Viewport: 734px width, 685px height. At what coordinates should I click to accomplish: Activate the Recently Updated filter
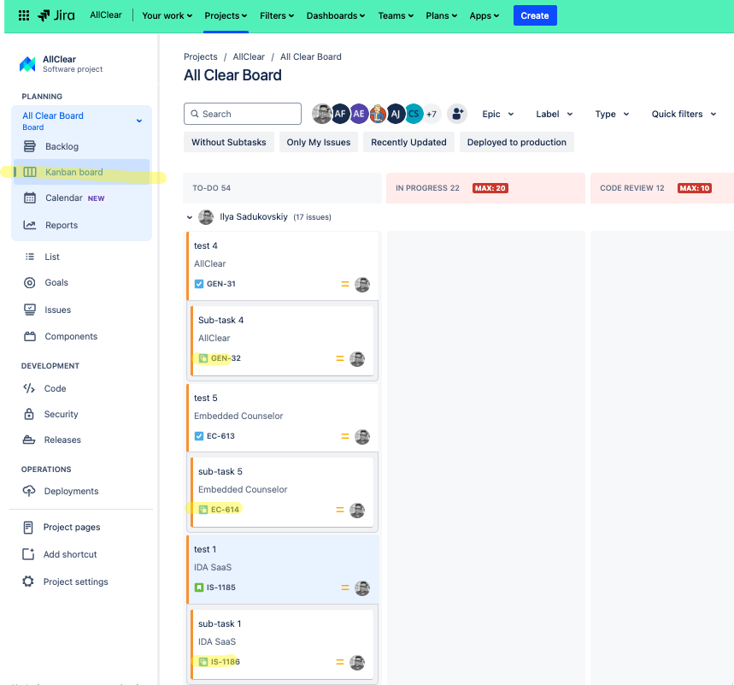(x=408, y=142)
